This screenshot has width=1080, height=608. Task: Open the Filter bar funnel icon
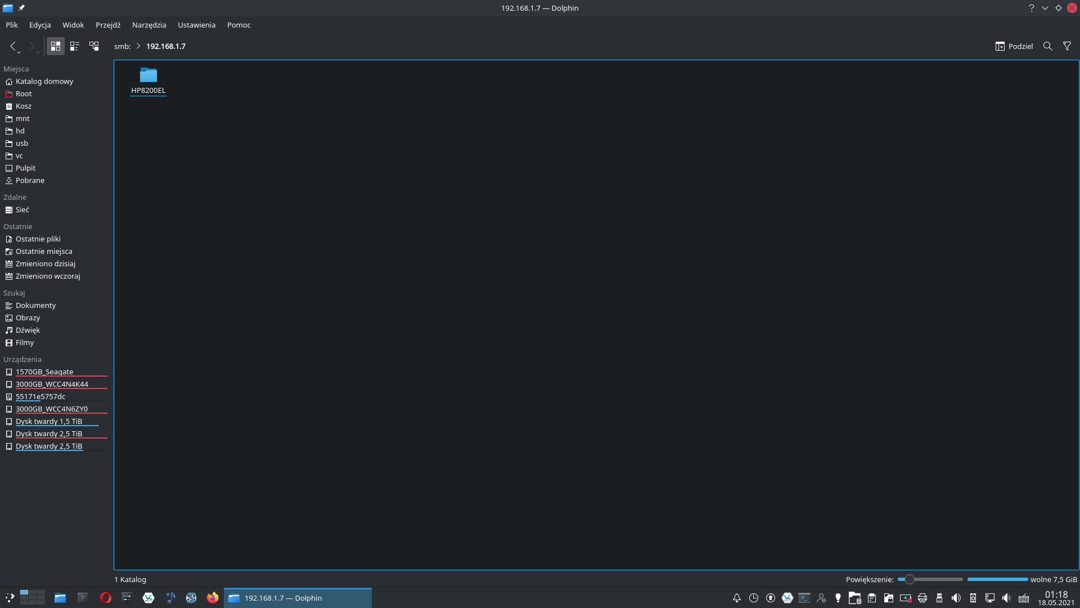[x=1067, y=46]
